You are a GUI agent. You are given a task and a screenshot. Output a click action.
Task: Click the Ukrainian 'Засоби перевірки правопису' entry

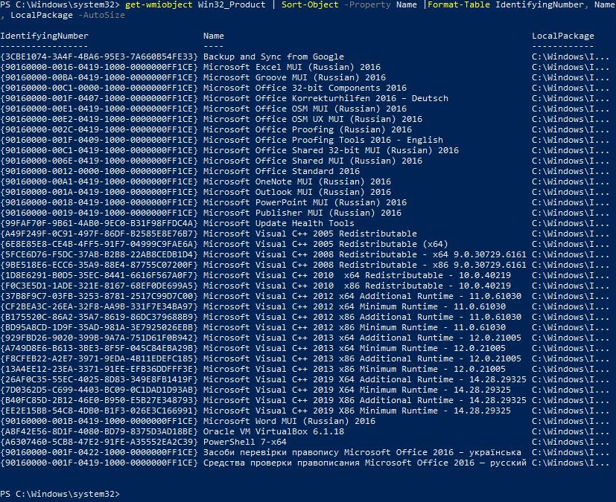point(362,452)
